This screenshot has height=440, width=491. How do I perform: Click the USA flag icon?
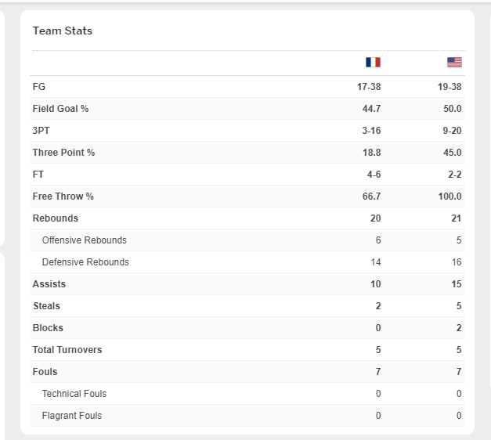[x=454, y=62]
